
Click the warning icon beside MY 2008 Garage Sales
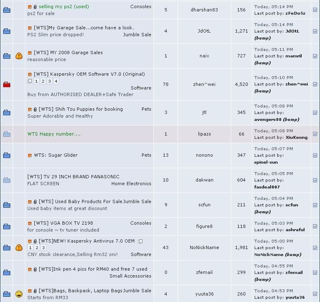19,56
